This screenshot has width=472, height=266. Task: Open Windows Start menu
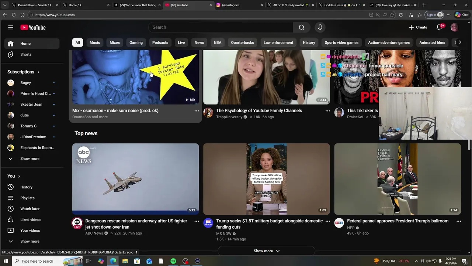click(x=6, y=261)
